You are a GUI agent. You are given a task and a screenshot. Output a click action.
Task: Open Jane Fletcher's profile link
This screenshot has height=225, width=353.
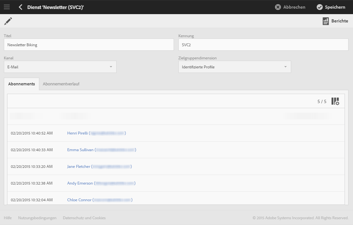tap(79, 167)
